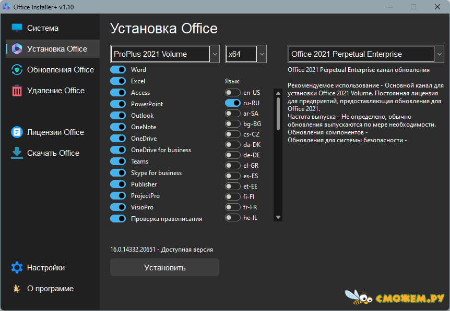
Task: Close the Office Installer+ window
Action: tap(437, 7)
